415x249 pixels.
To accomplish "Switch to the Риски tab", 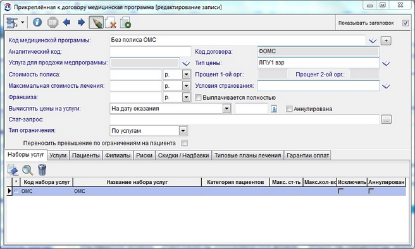I will pos(144,155).
